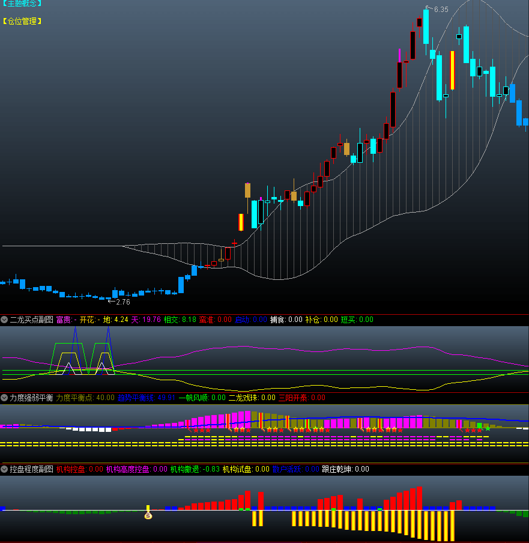This screenshot has width=529, height=543.
Task: Click the magenta marker atop the tall black candle
Action: pos(399,55)
